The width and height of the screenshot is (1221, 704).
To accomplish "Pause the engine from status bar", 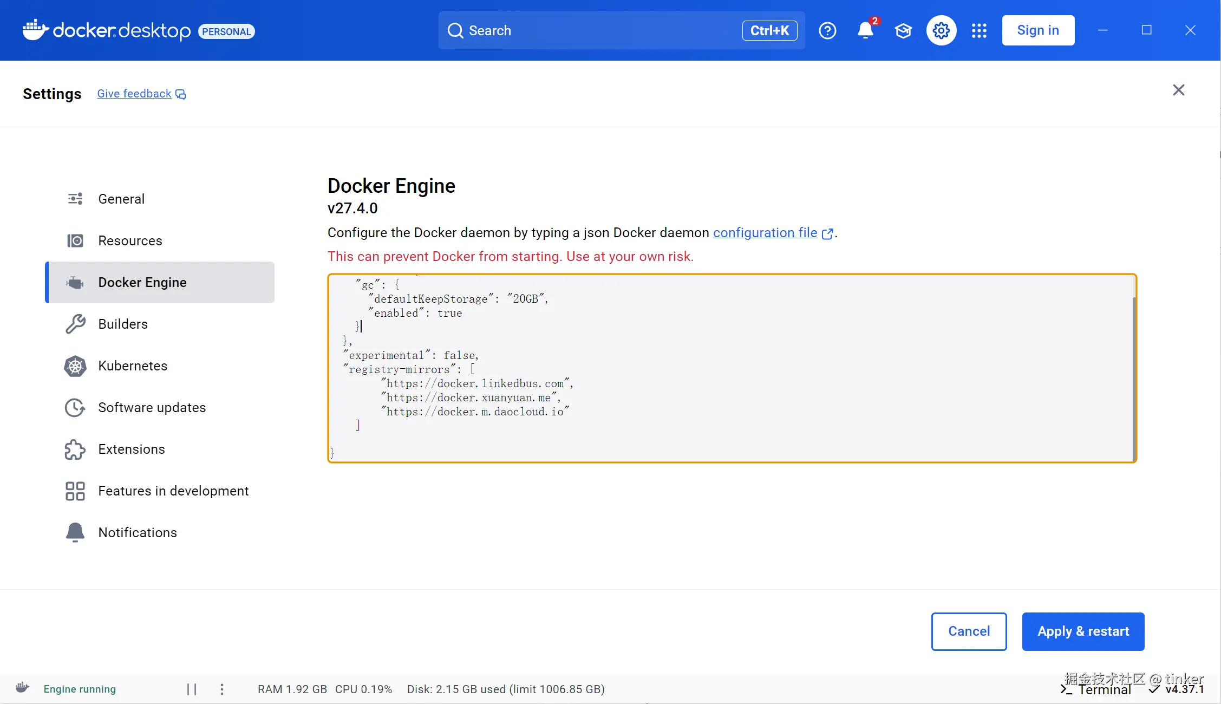I will pos(192,689).
